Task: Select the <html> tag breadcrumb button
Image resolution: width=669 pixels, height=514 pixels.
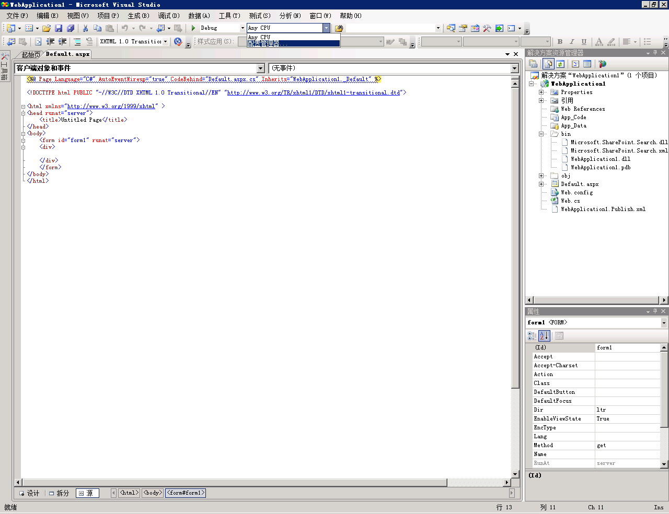Action: (x=129, y=493)
